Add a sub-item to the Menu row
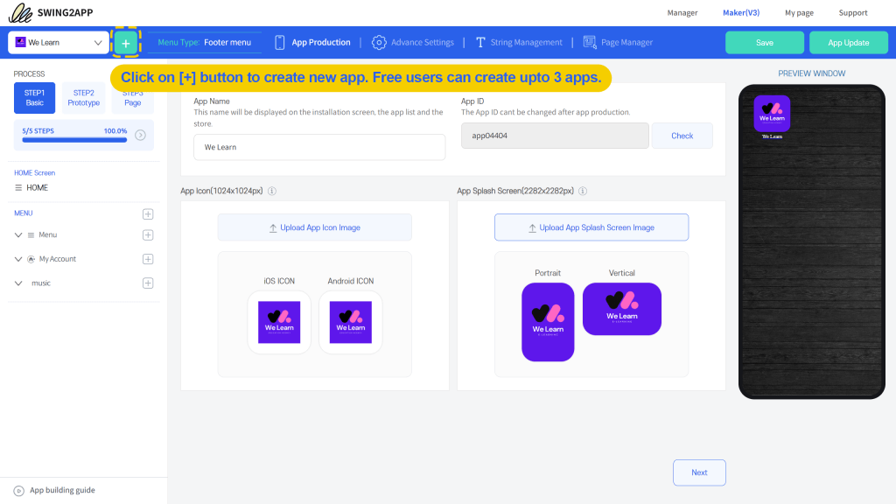Viewport: 896px width, 504px height. click(x=148, y=234)
